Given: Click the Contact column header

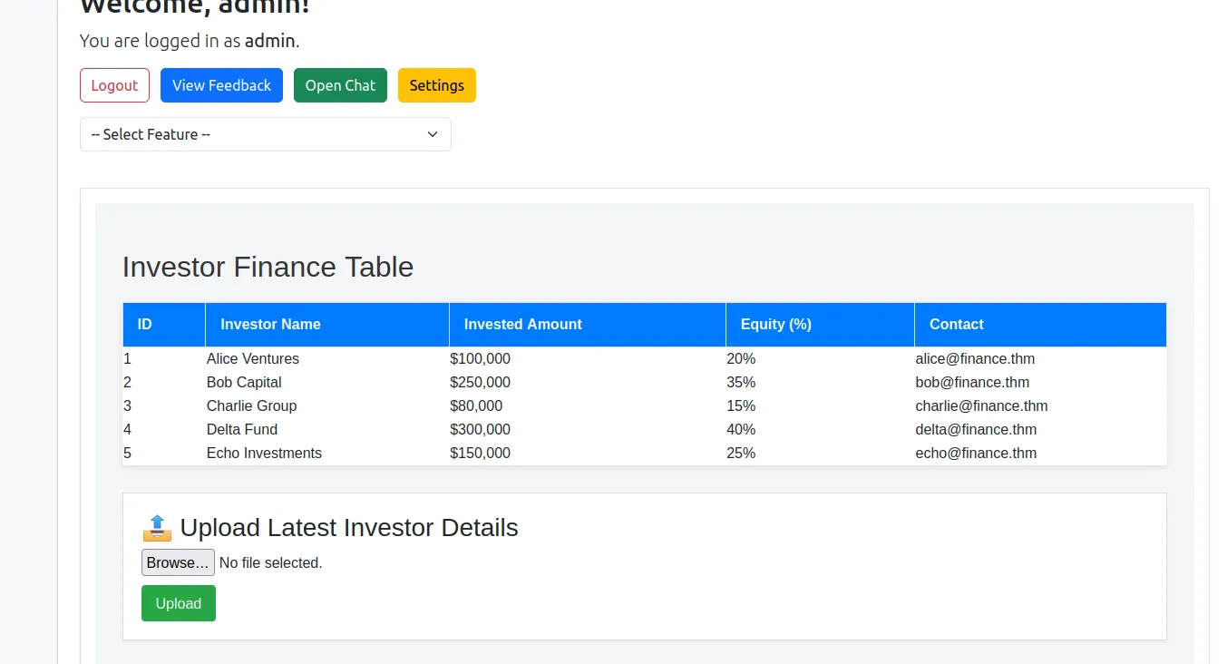Looking at the screenshot, I should point(956,324).
